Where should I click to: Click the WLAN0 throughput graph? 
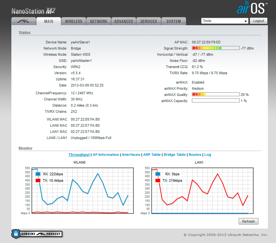coord(82,191)
